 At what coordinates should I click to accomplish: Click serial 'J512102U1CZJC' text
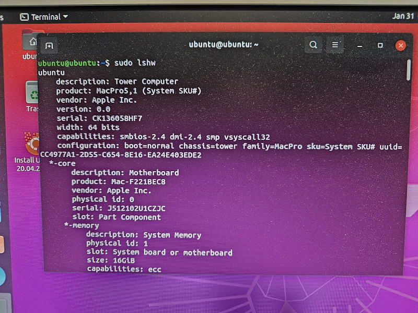(136, 208)
